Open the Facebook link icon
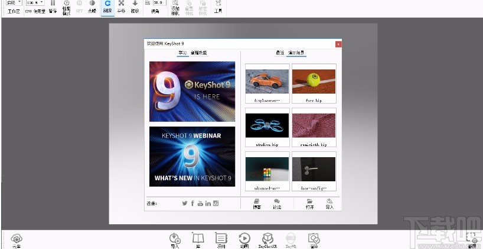Screen dimensions: 483x249 [192, 203]
